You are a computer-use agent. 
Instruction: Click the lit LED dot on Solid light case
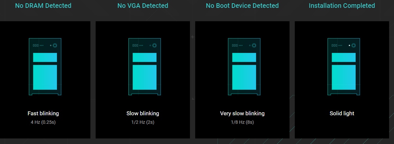[349, 45]
